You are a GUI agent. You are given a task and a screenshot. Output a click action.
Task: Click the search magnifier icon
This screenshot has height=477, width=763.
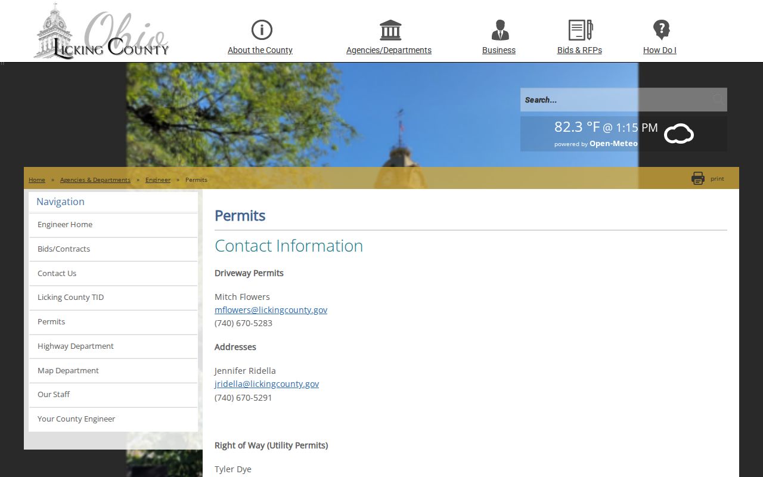coord(718,100)
